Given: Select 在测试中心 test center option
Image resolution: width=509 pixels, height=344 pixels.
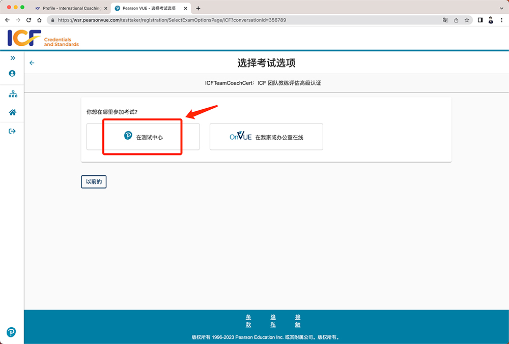Looking at the screenshot, I should tap(143, 137).
